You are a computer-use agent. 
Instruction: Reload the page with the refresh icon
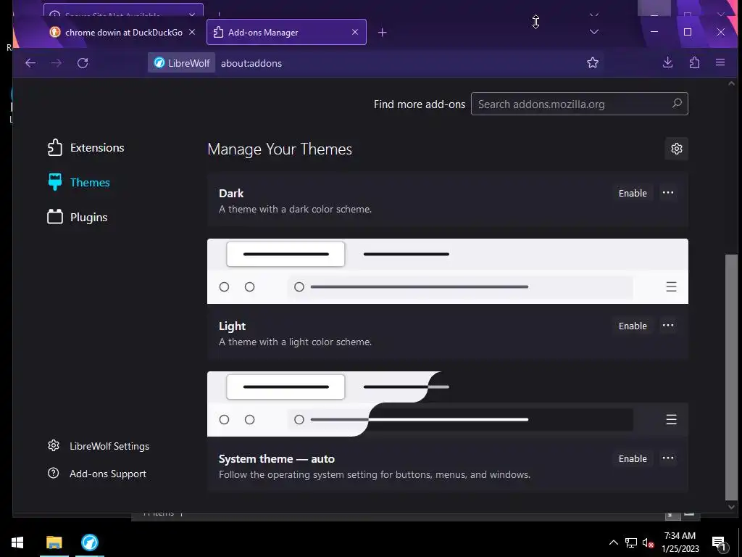[x=83, y=63]
